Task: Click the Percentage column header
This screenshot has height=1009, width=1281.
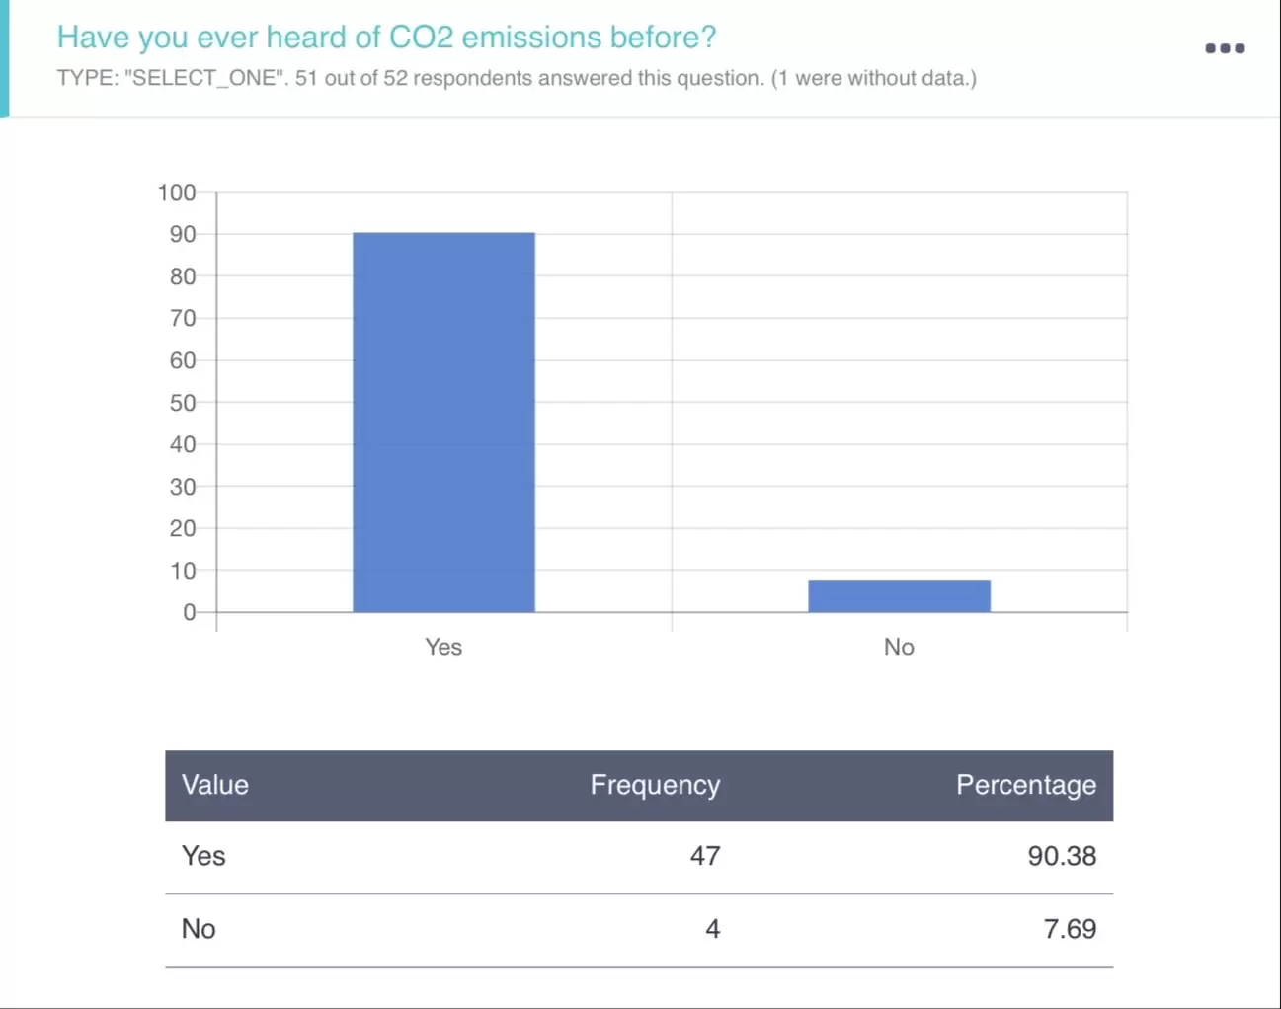Action: point(1025,785)
